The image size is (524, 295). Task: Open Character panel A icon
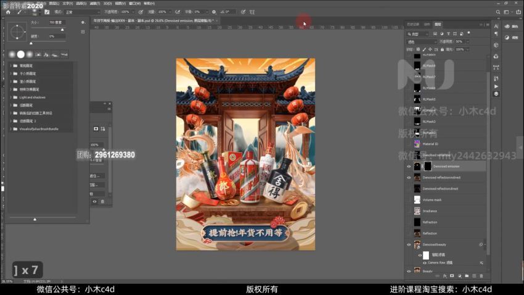tap(496, 26)
